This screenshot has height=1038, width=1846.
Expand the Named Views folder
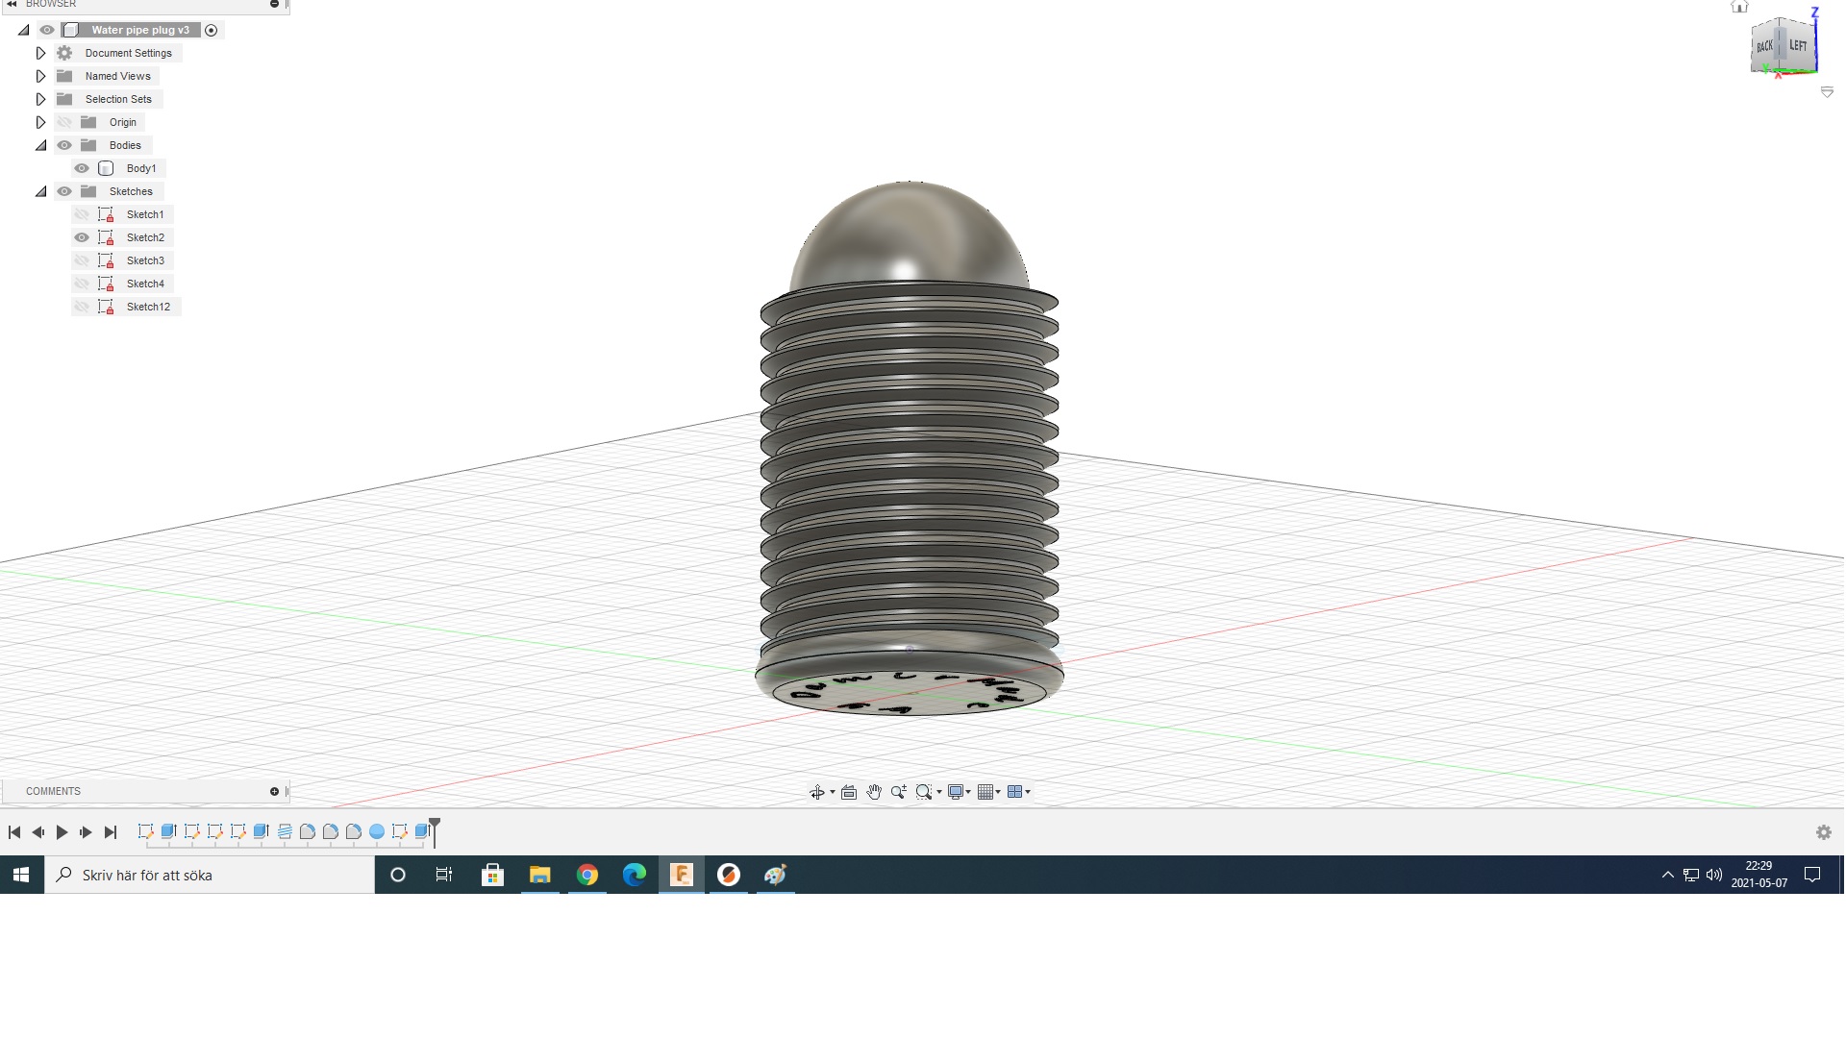tap(40, 76)
